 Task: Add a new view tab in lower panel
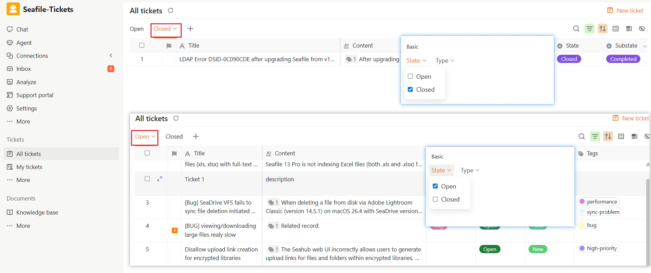196,136
